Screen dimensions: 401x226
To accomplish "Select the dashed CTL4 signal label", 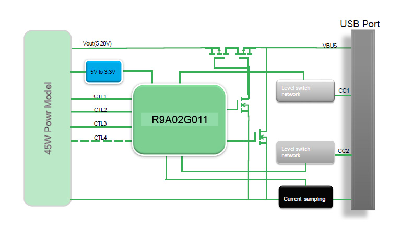I will pyautogui.click(x=100, y=138).
